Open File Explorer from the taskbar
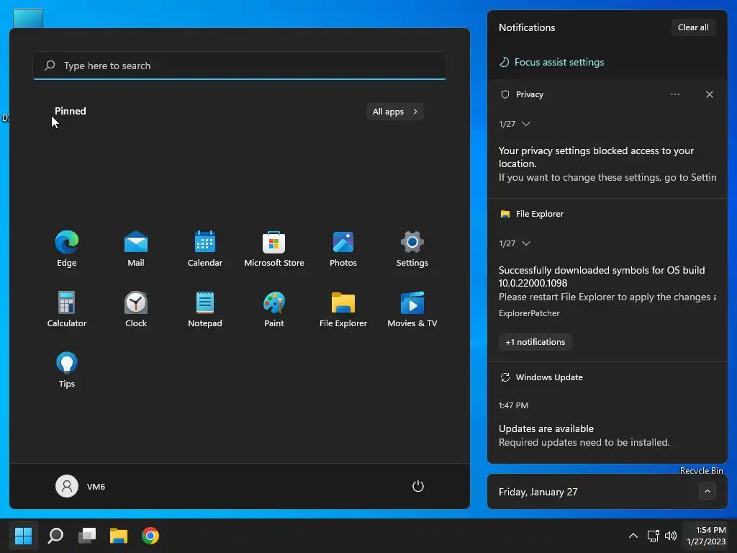The image size is (737, 553). 119,535
